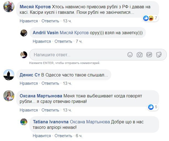Like Денис Ст's comment via Нравится
Viewport: 169px width, 141px height.
tap(29, 83)
